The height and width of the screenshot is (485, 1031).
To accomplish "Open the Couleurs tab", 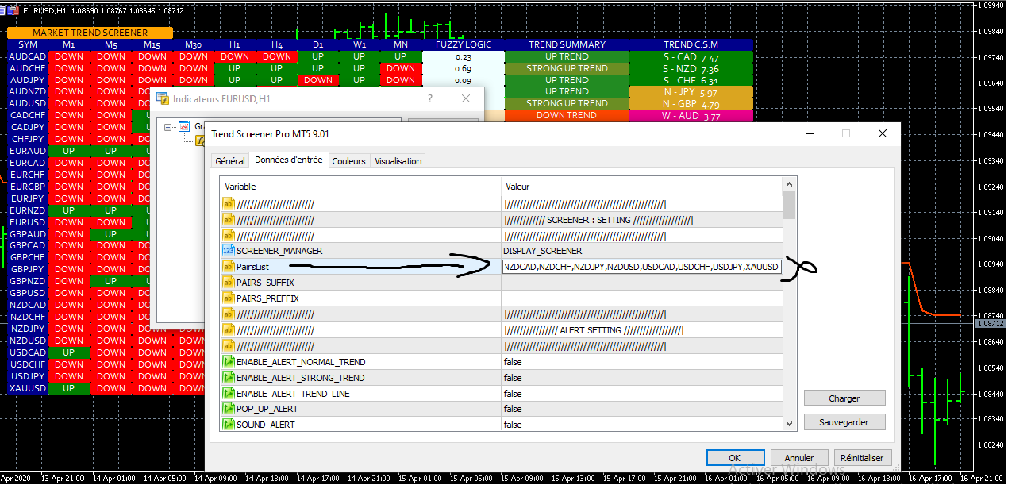I will (349, 161).
